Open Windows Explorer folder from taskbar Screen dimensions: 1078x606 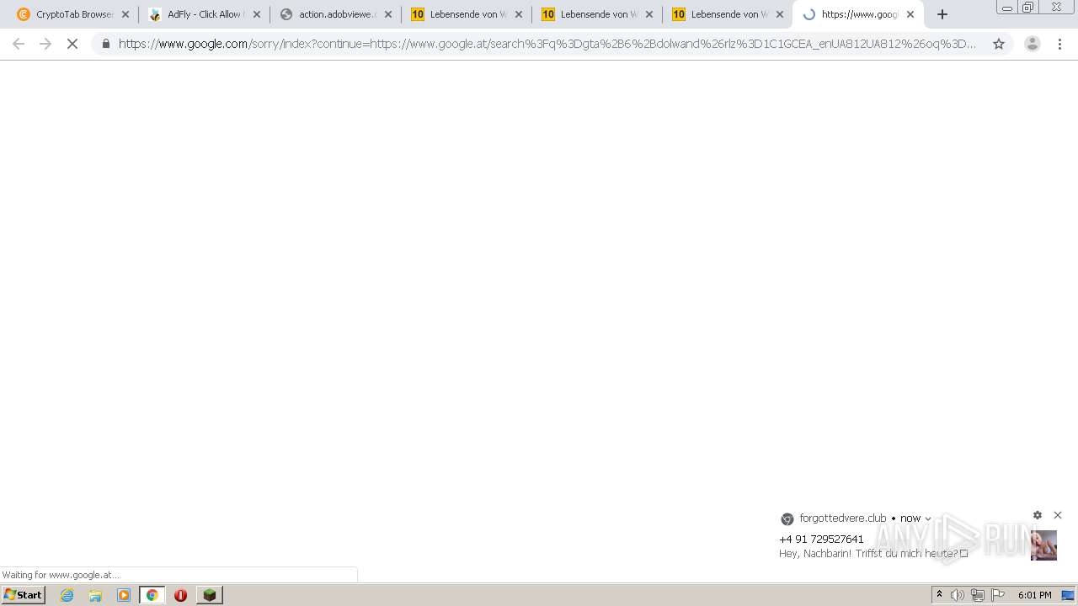pos(95,595)
